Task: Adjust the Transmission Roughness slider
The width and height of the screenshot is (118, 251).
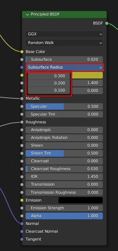Action: click(64, 192)
